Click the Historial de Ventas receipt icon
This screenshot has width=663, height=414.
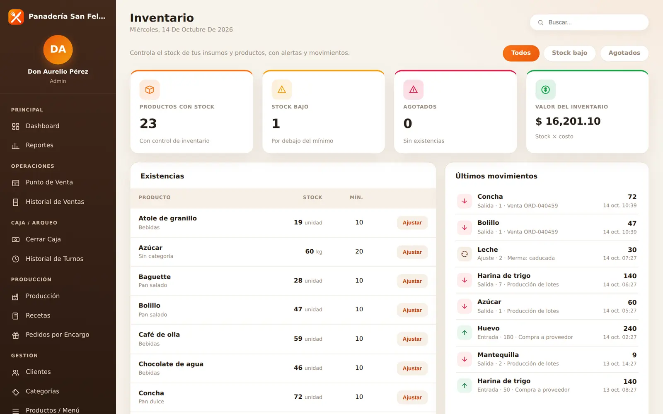coord(16,202)
